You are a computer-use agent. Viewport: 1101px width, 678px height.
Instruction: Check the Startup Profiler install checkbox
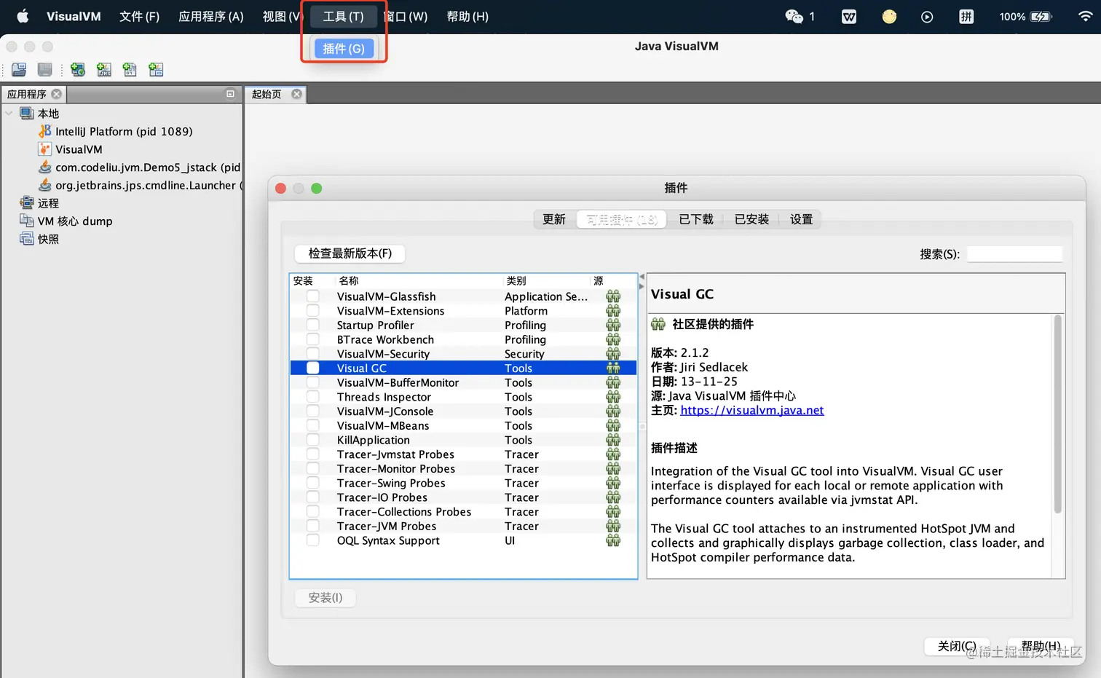tap(312, 325)
